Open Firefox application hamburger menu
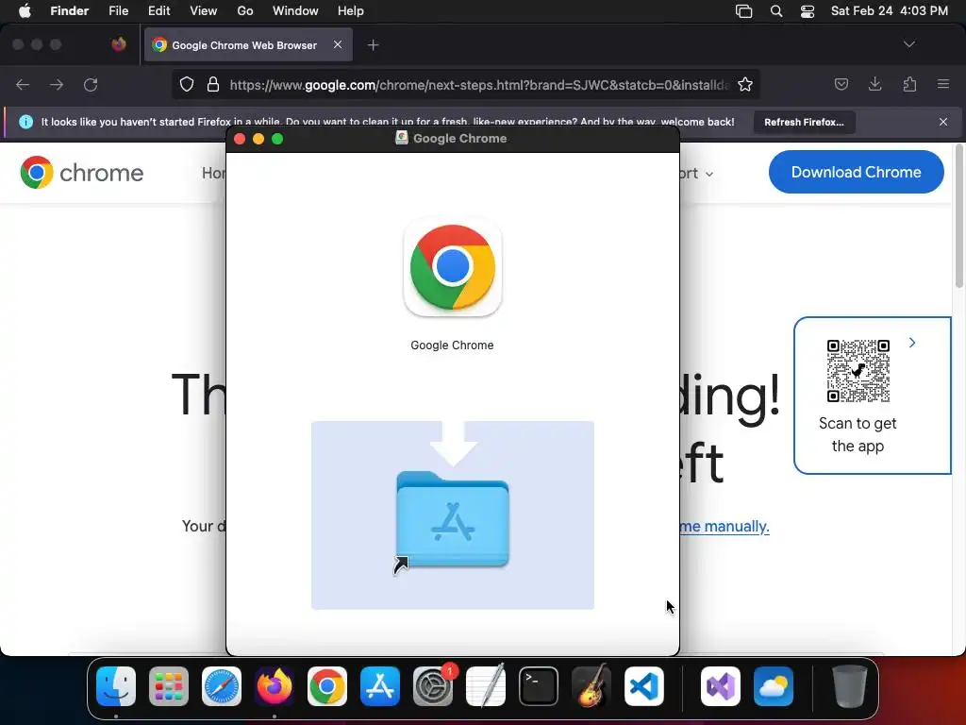This screenshot has width=966, height=725. point(943,84)
